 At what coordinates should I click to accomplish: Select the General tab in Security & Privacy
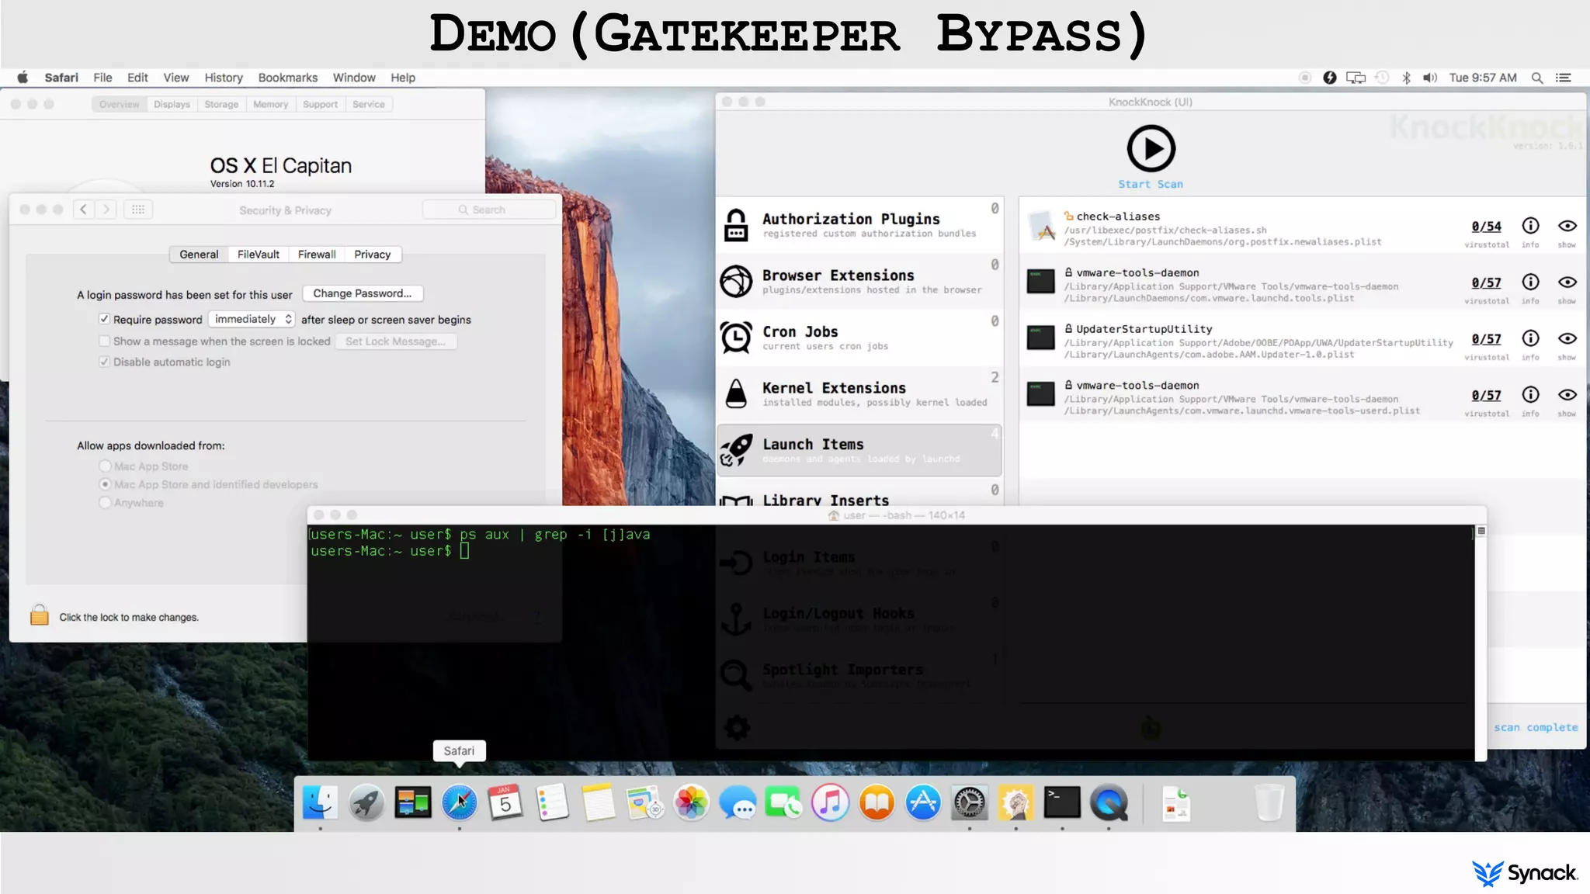click(x=199, y=255)
